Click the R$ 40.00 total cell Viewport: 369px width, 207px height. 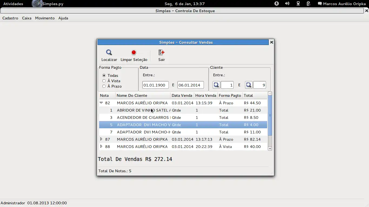point(252,147)
